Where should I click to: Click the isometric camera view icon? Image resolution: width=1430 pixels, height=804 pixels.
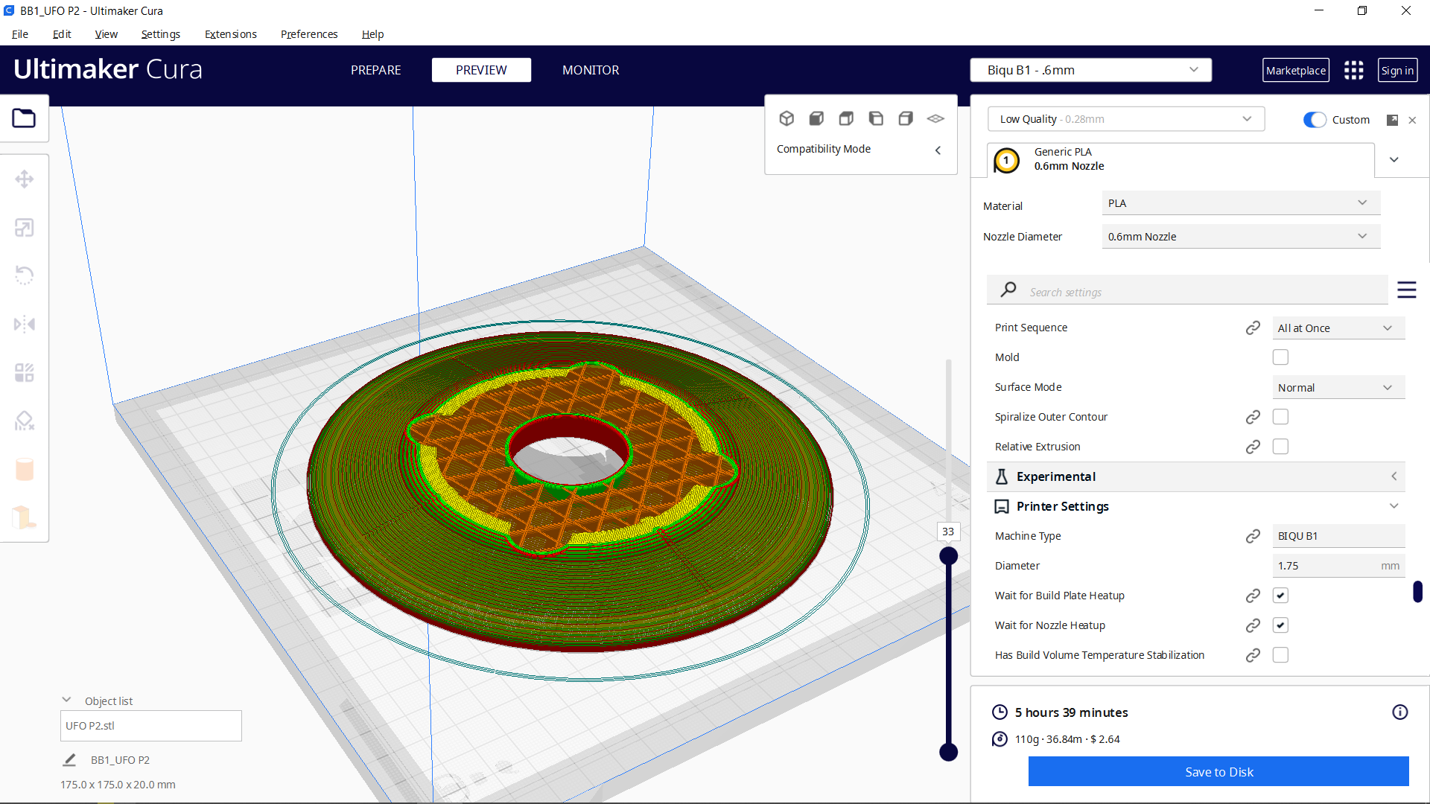tap(787, 118)
